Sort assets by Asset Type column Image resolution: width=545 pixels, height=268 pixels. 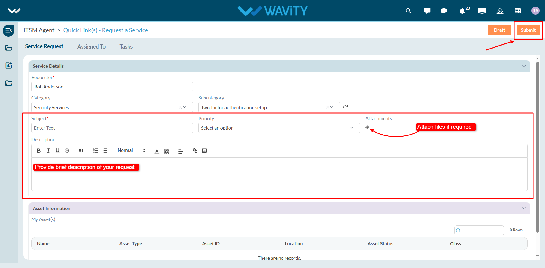(131, 243)
